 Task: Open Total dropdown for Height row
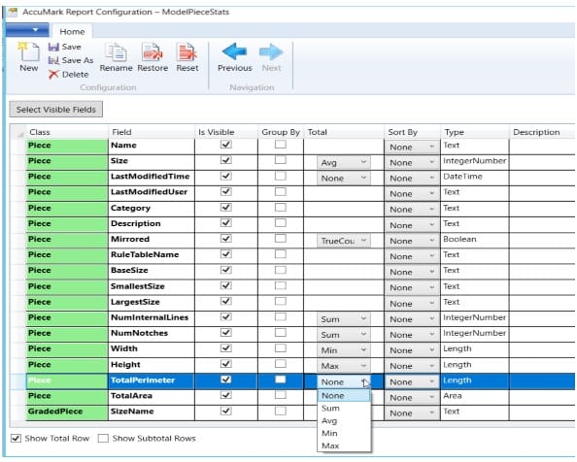(x=343, y=366)
